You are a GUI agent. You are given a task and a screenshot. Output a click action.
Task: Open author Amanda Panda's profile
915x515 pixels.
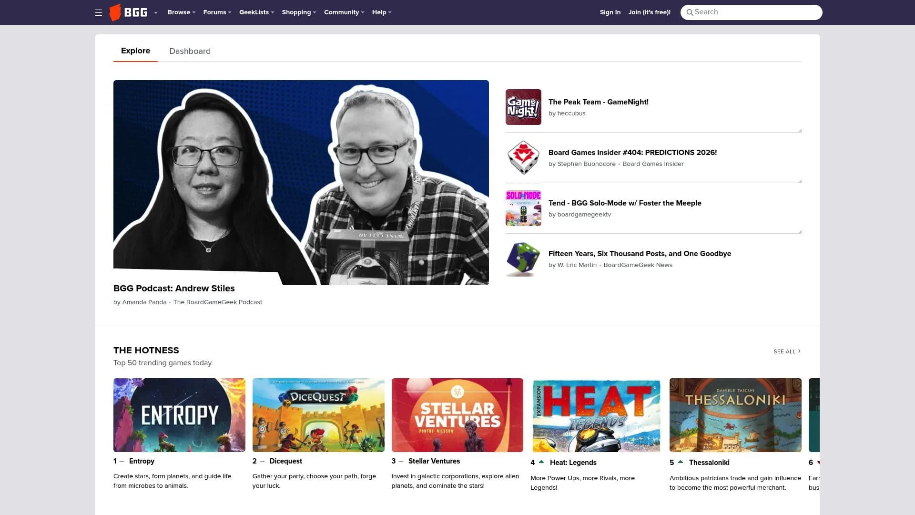144,302
